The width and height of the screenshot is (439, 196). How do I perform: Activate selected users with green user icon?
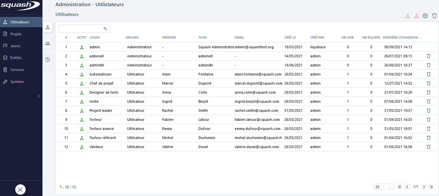point(408,15)
